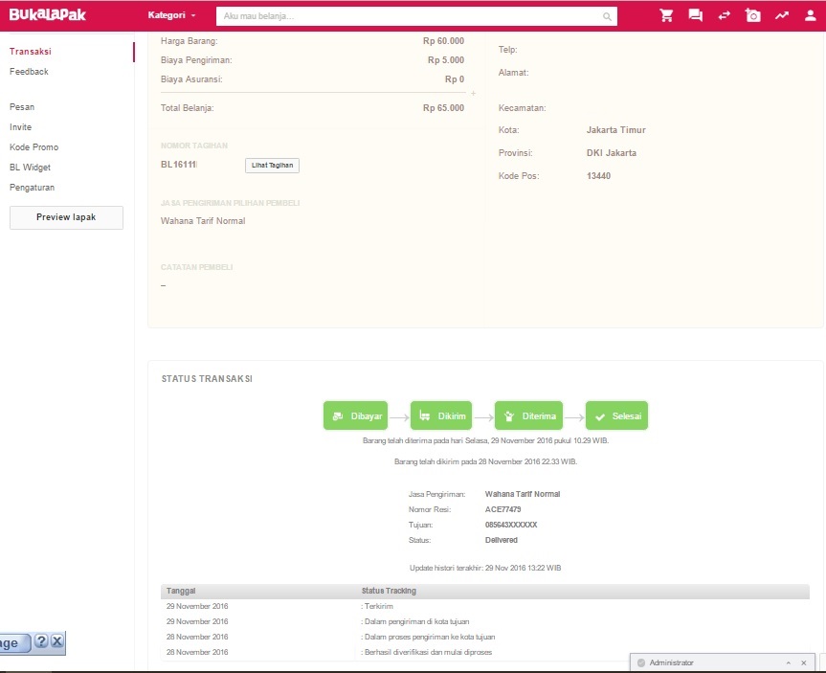This screenshot has height=673, width=826.
Task: Go to Pesan in the sidebar
Action: pyautogui.click(x=22, y=107)
